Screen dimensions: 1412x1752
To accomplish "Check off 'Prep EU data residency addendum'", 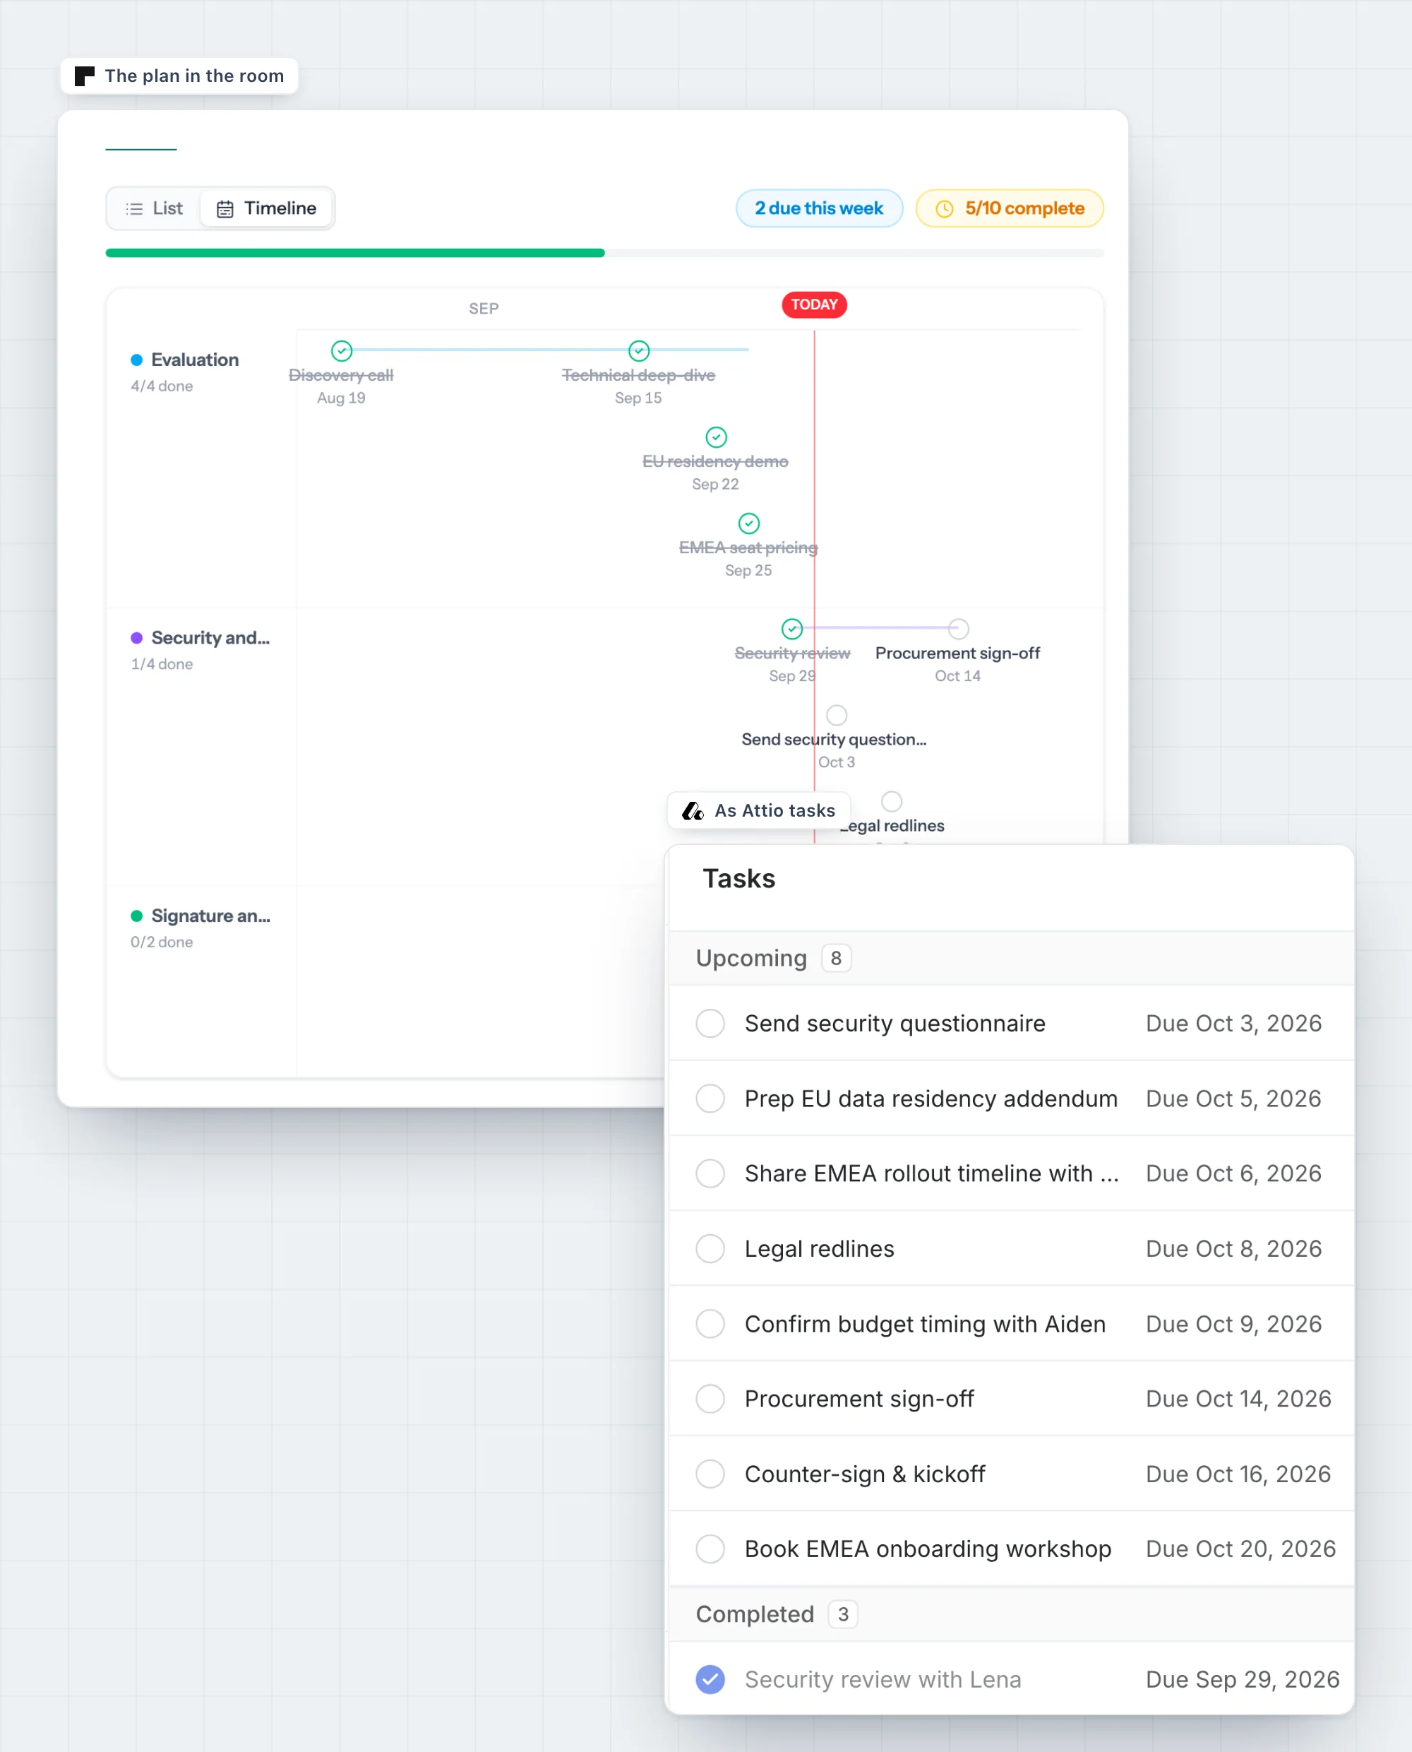I will (x=710, y=1099).
